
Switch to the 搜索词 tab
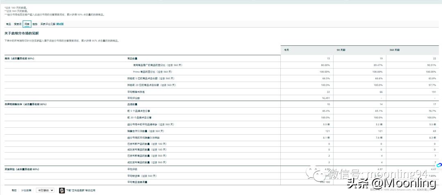tap(18, 24)
